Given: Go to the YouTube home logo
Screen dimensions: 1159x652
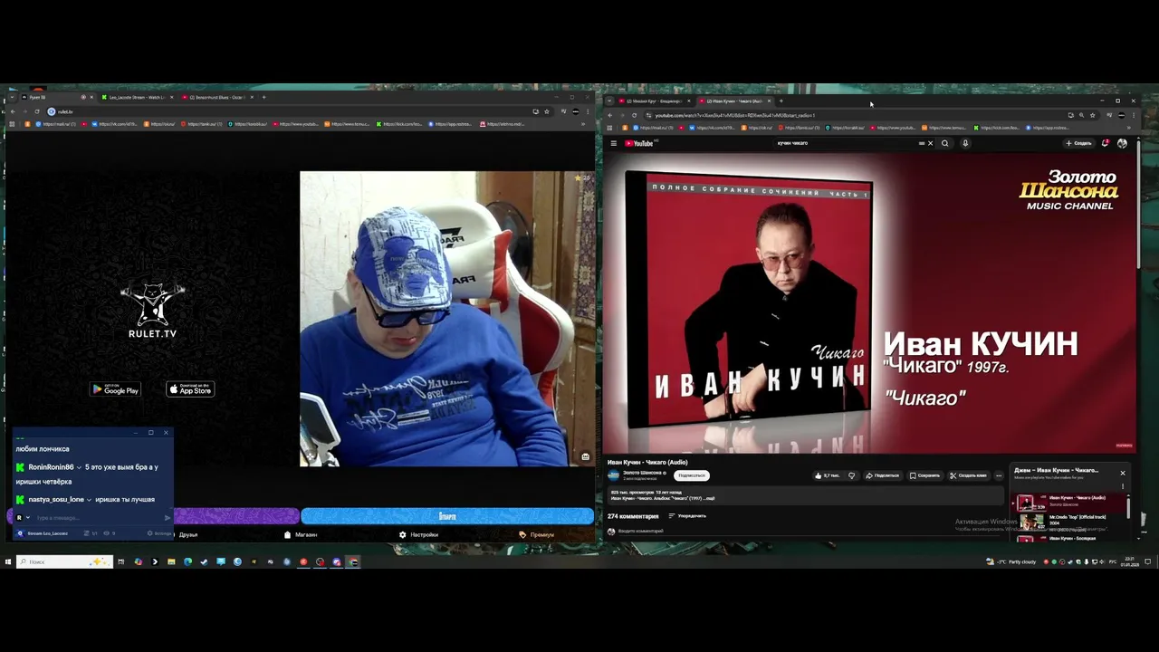Looking at the screenshot, I should pyautogui.click(x=639, y=143).
